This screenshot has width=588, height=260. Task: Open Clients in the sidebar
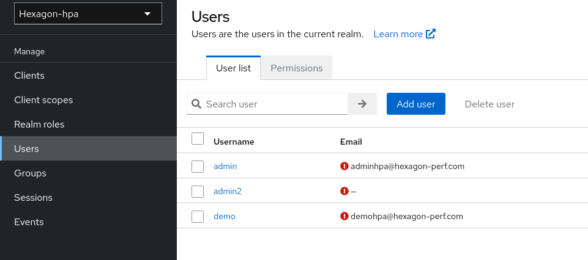[x=88, y=76]
